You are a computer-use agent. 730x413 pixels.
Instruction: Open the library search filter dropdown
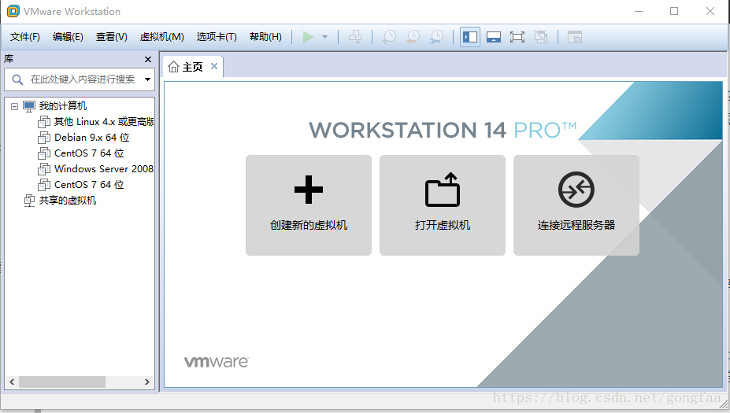click(147, 79)
